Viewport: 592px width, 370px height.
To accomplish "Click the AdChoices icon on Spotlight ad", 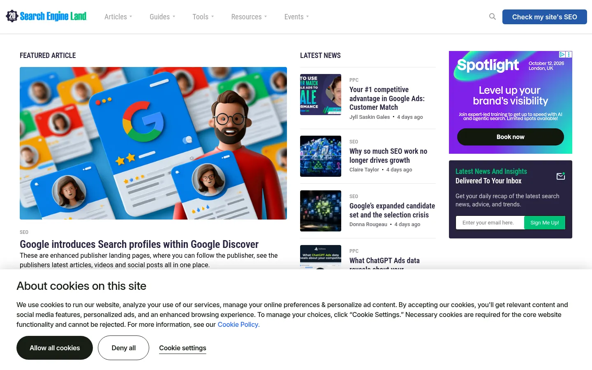I will click(562, 54).
